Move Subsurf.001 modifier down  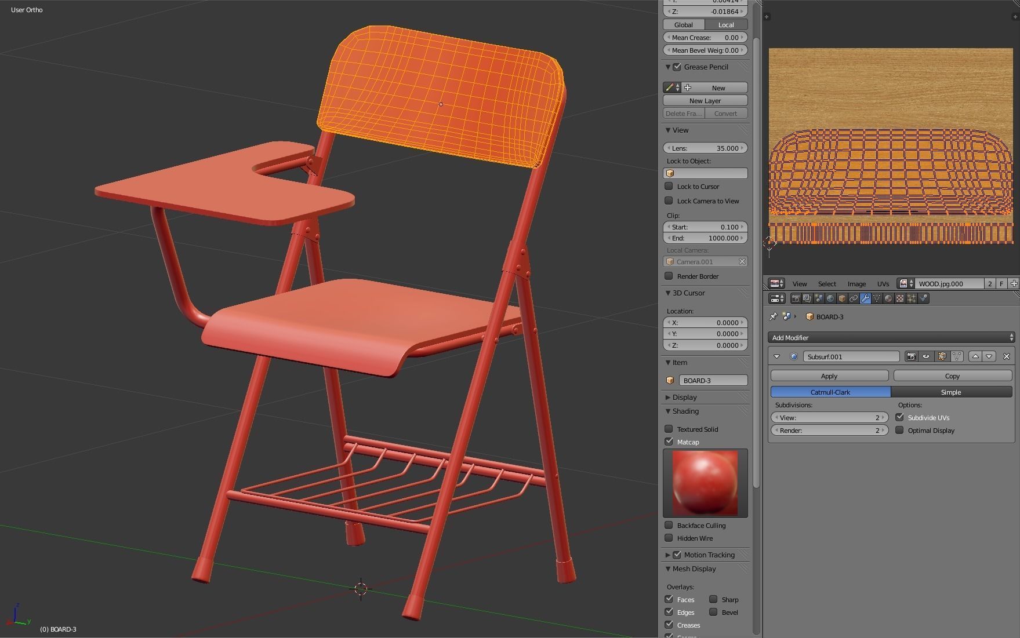[x=989, y=356]
